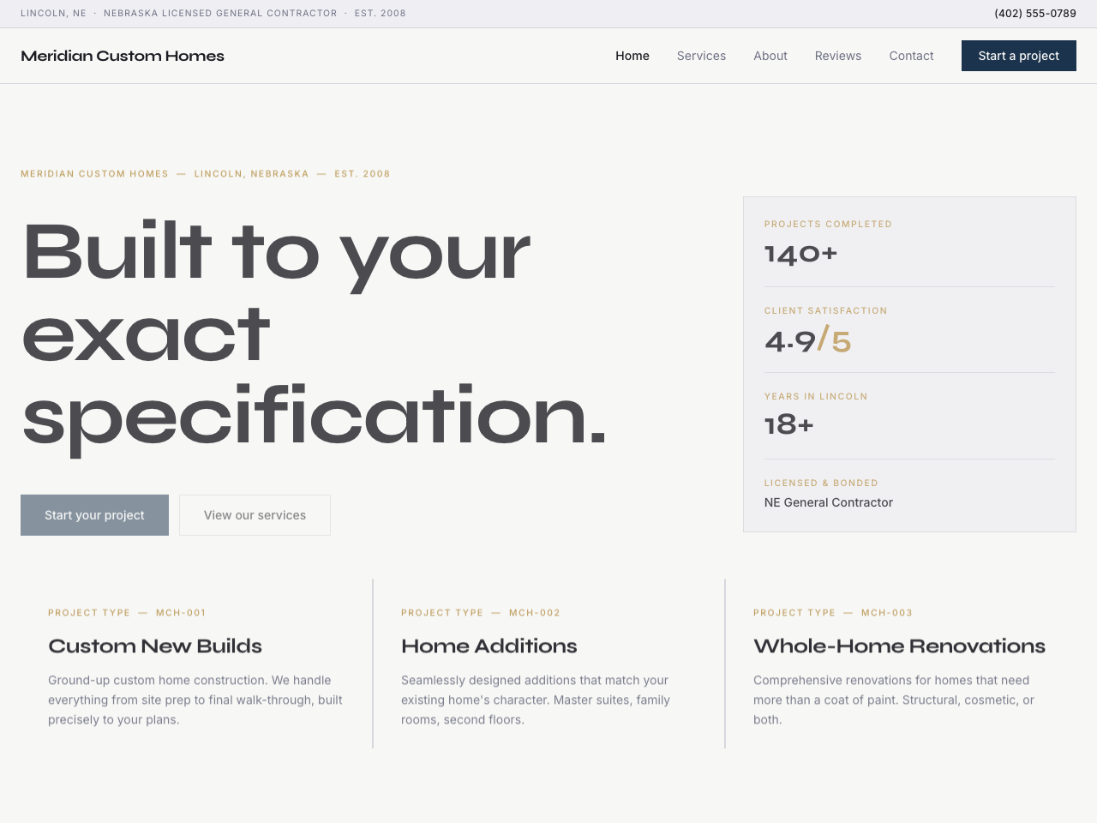
Task: Select the Home Additions card heading
Action: point(489,646)
